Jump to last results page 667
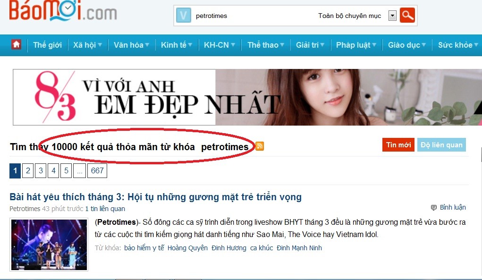The height and width of the screenshot is (280, 482). [97, 170]
